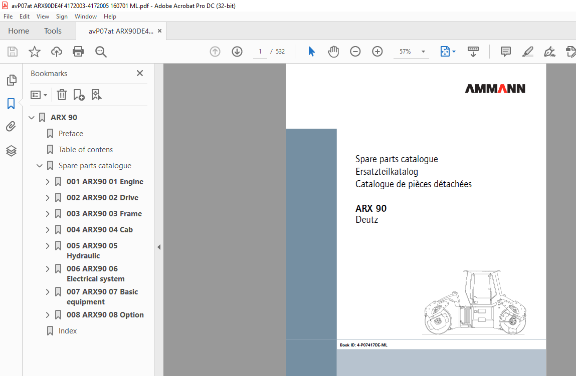Activate the Selection arrow tool
The image size is (576, 376).
[311, 52]
